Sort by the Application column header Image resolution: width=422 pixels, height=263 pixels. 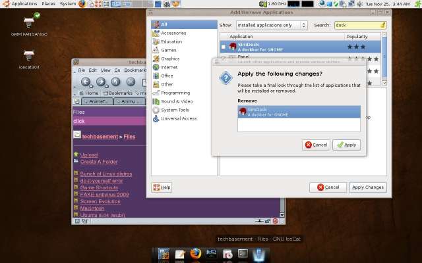(282, 37)
